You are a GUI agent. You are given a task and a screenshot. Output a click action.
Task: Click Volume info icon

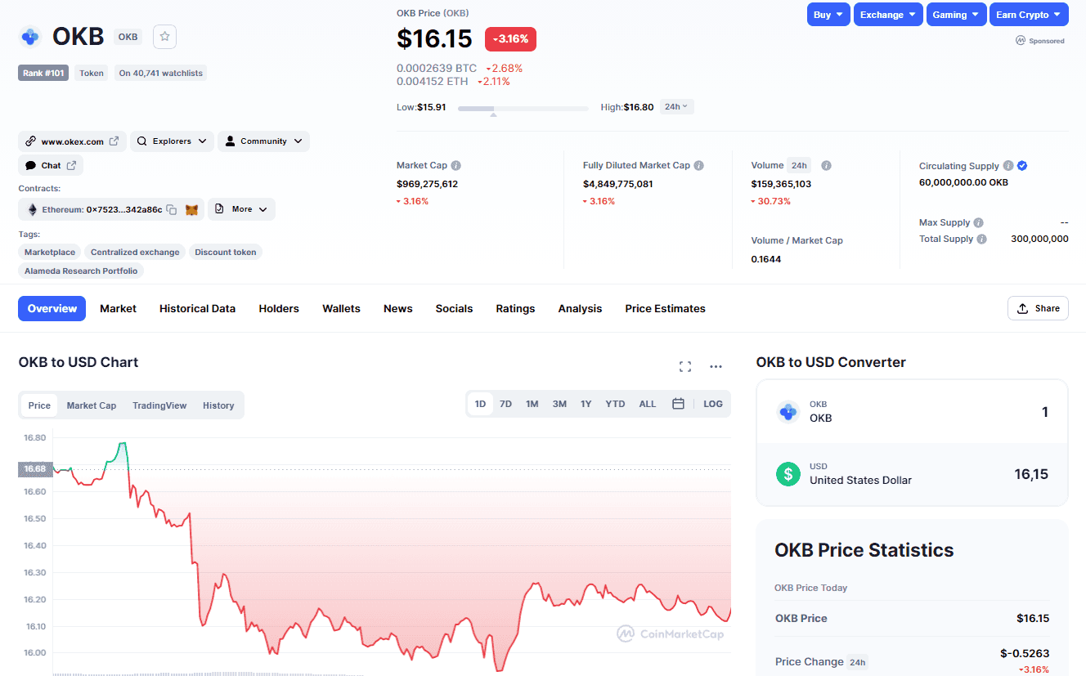827,165
